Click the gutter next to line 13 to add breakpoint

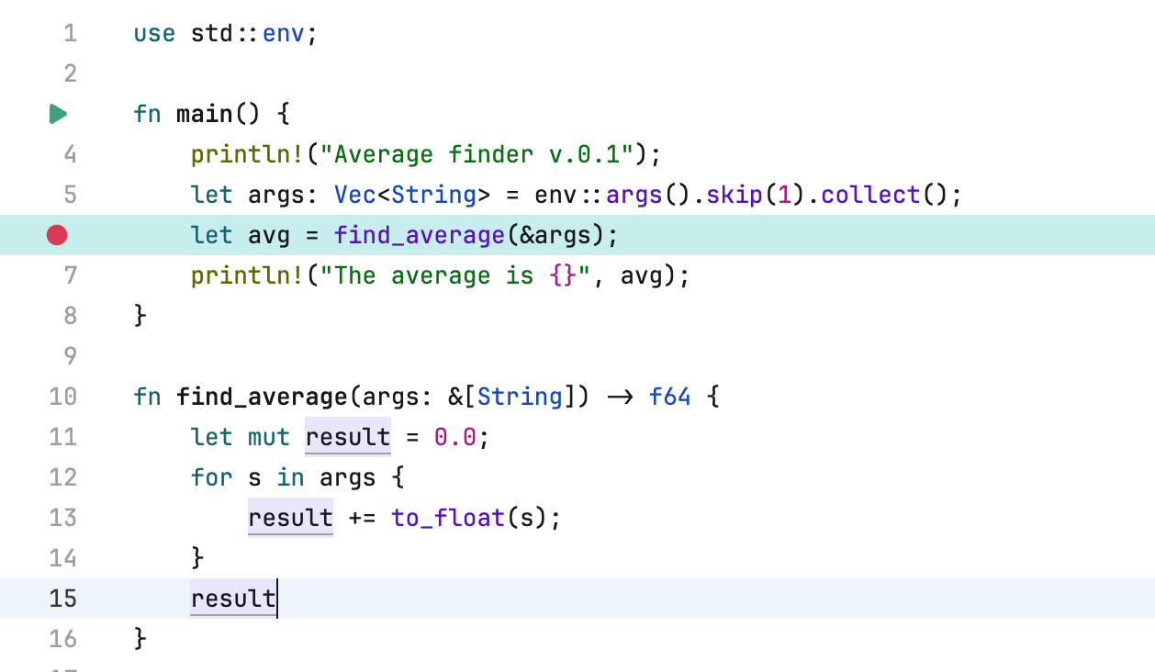(58, 518)
